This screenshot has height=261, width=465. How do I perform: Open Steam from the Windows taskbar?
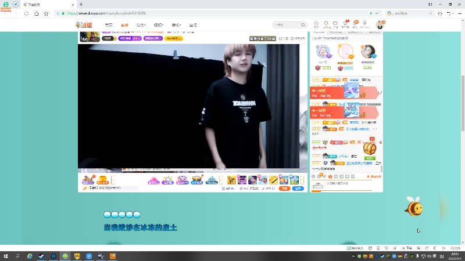41,256
